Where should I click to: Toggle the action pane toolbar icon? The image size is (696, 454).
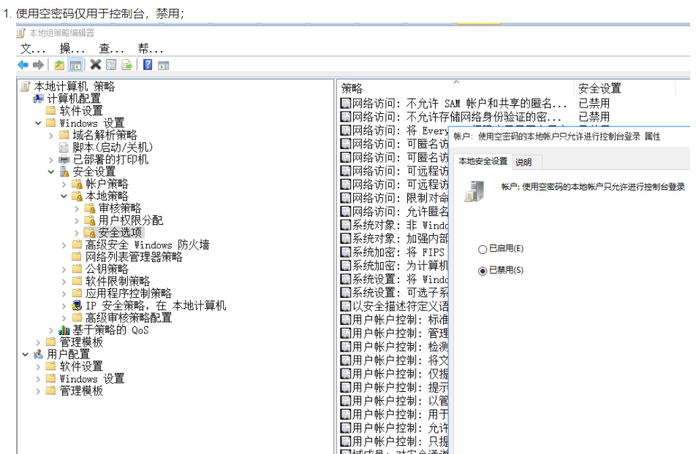pos(162,64)
